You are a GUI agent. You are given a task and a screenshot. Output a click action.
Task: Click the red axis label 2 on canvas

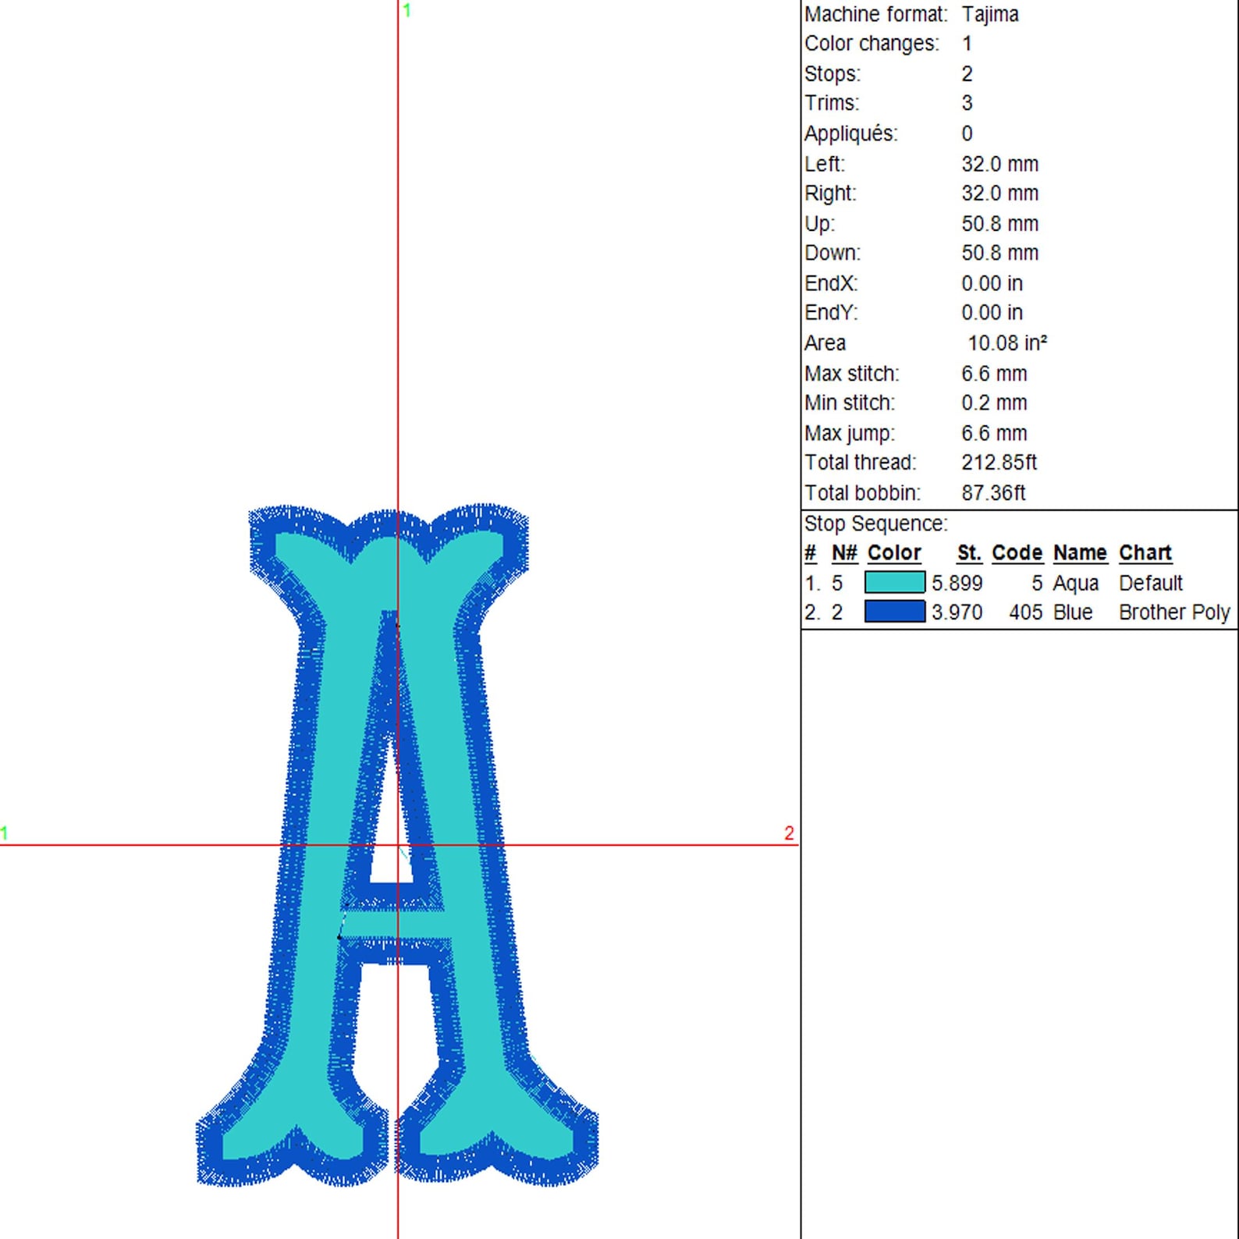(789, 833)
